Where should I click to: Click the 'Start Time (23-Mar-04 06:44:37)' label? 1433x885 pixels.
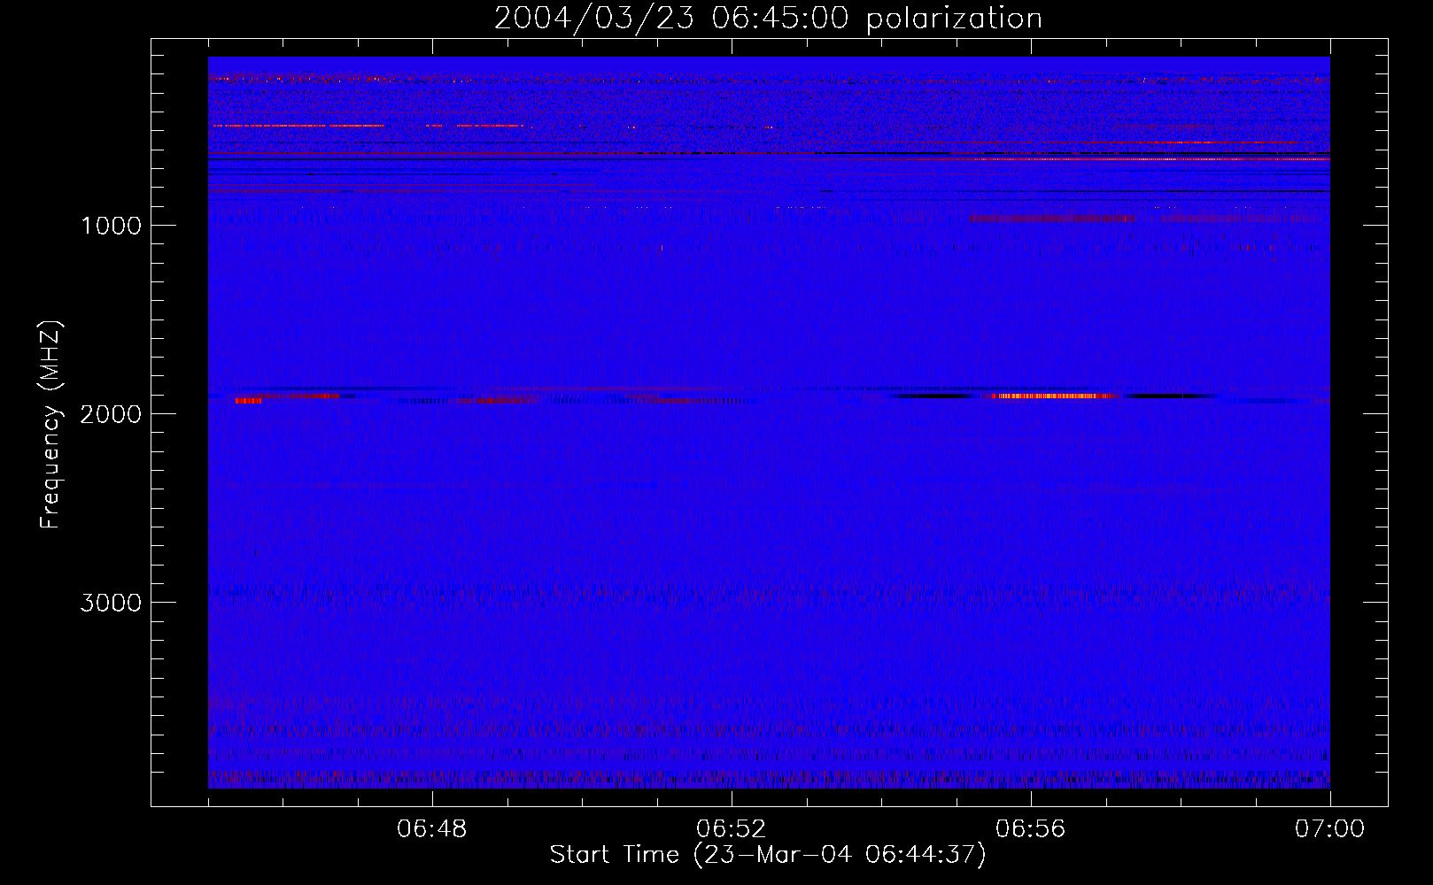(x=768, y=855)
